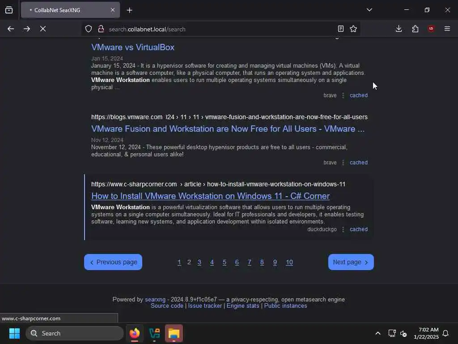Open VMware Fusion and Workstation free result
This screenshot has width=458, height=344.
coord(228,129)
